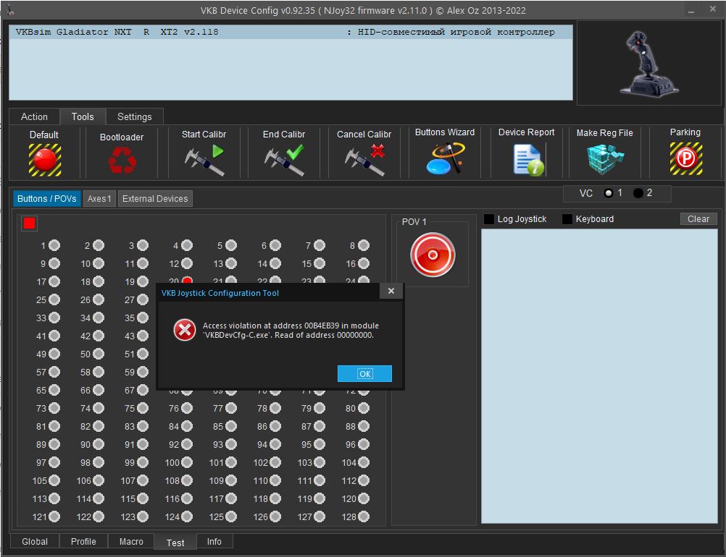
Task: Activate the Parking icon
Action: coord(685,158)
